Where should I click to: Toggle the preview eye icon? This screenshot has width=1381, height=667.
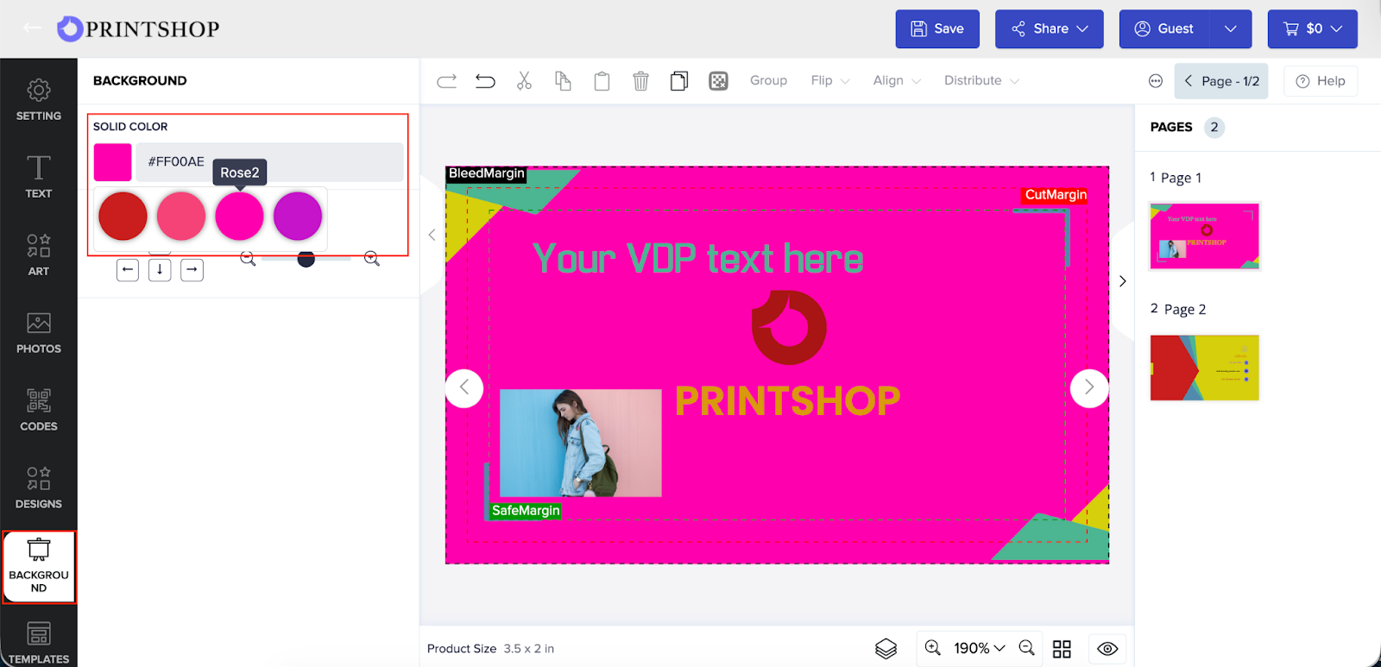(1107, 648)
